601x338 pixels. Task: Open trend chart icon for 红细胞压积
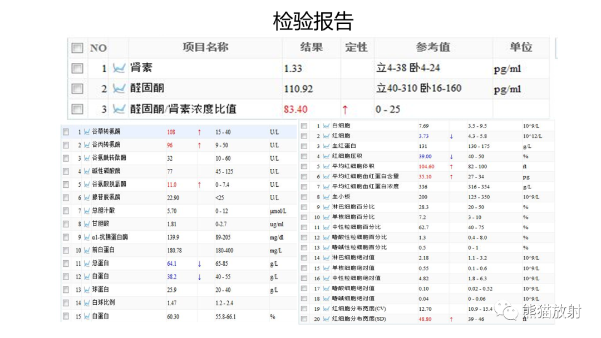click(326, 156)
